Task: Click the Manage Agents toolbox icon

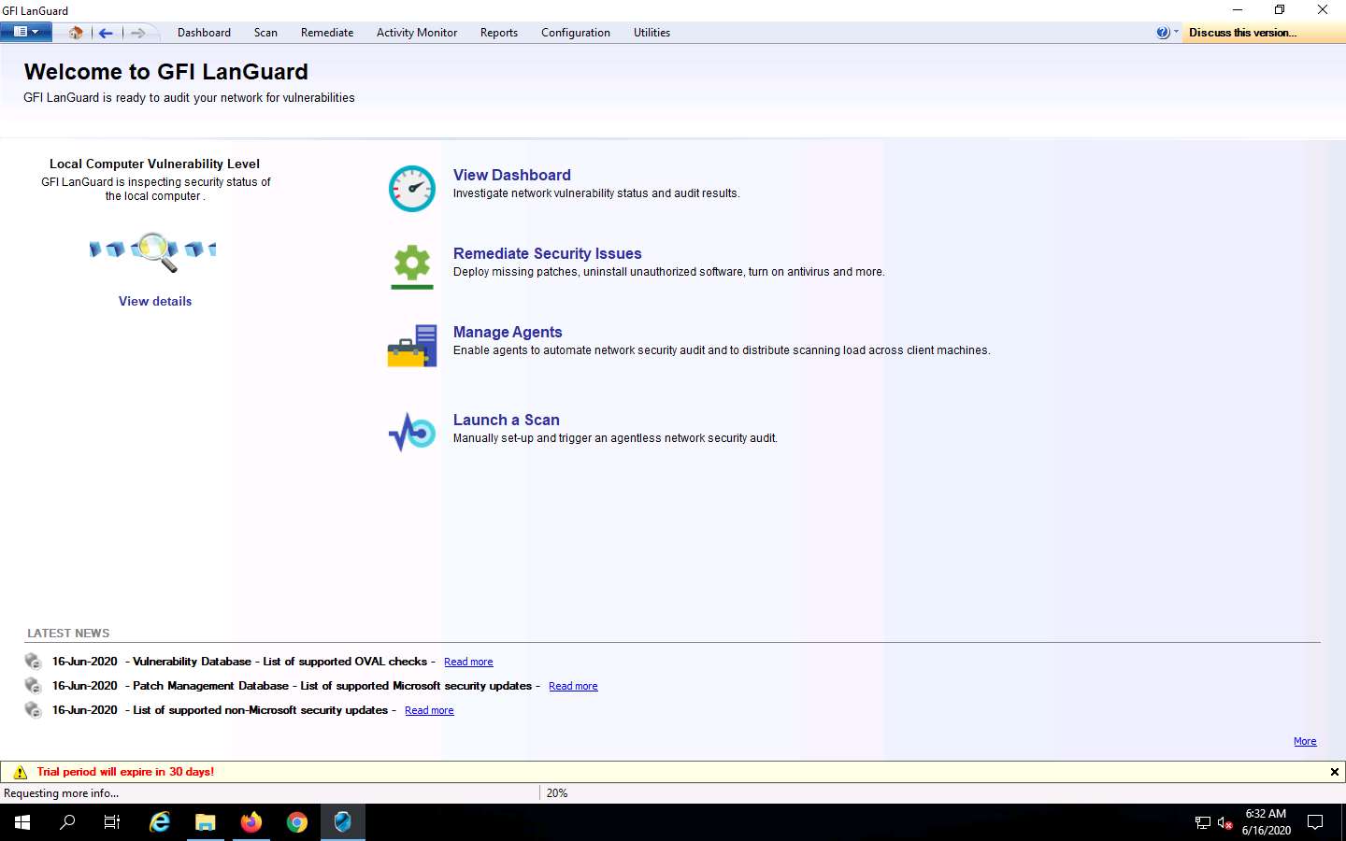Action: coord(412,346)
